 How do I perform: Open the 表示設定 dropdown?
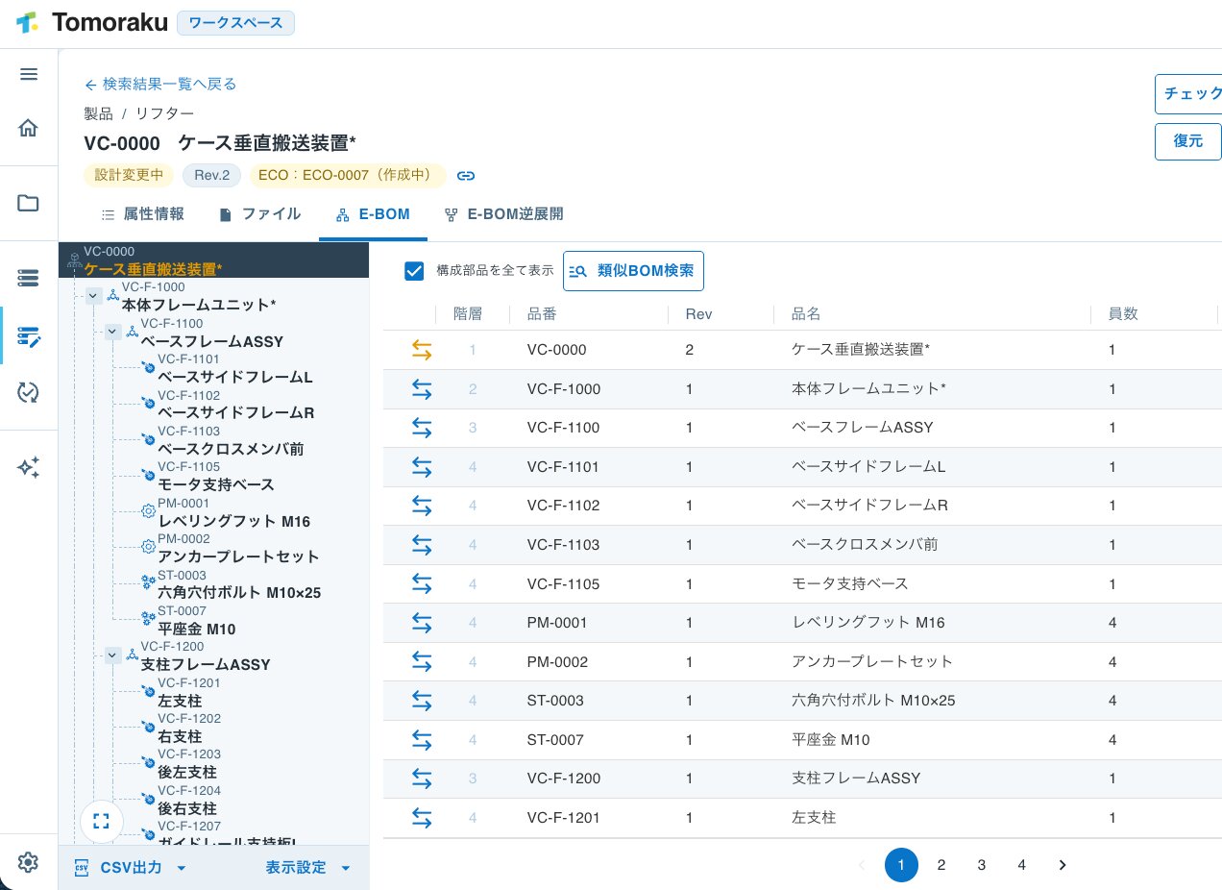tap(308, 868)
